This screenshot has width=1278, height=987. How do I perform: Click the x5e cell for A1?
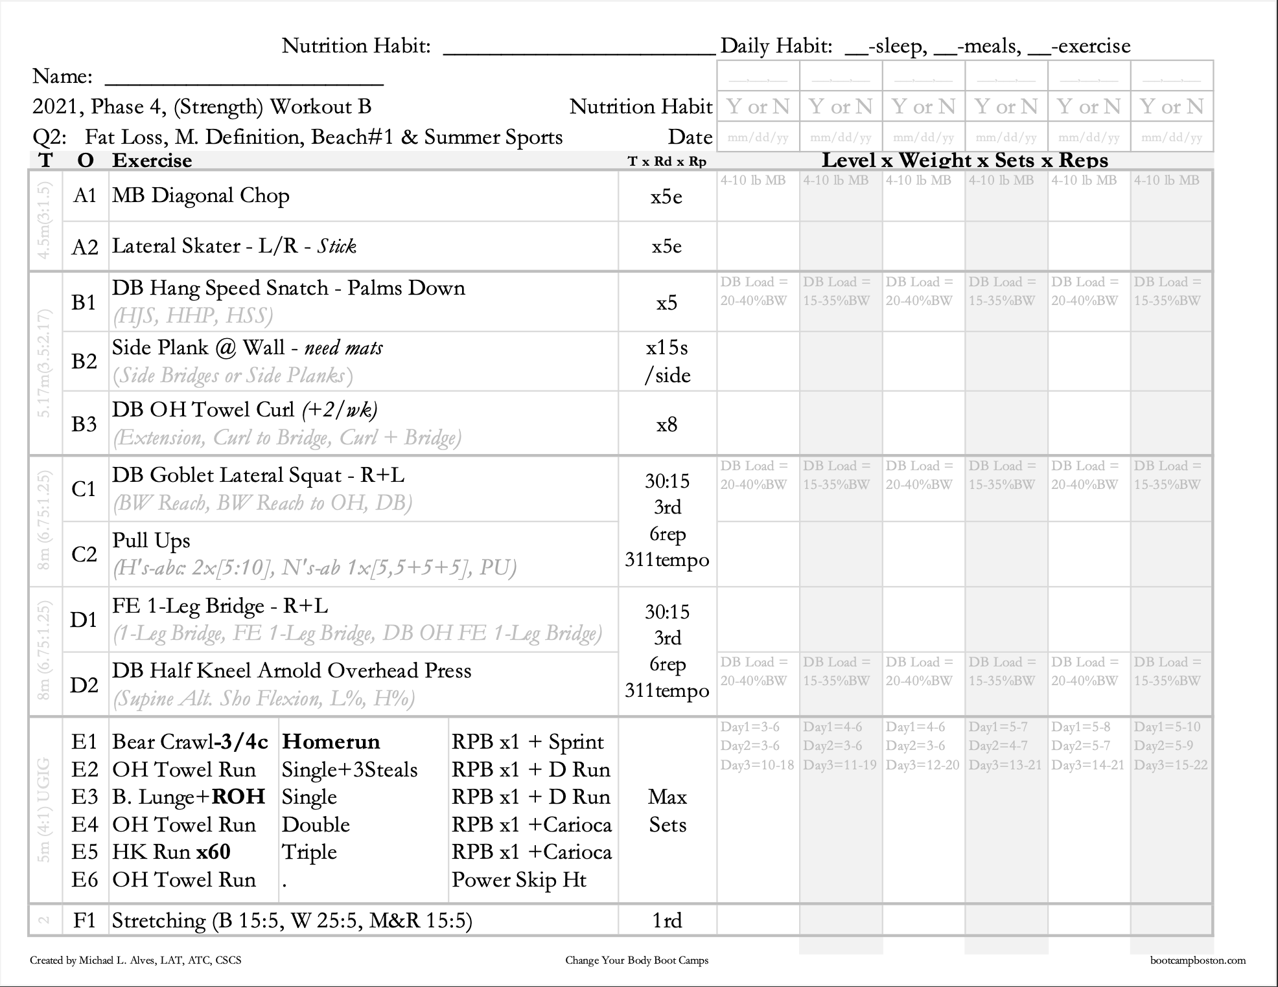point(667,197)
